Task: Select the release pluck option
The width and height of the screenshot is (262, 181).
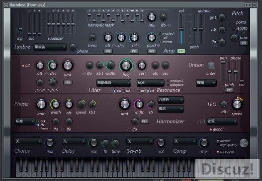Action: (x=160, y=42)
